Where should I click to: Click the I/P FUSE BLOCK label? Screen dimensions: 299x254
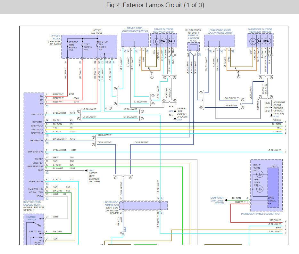55,37
